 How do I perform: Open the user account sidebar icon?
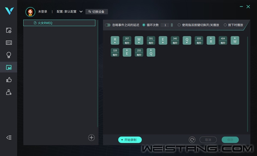(x=9, y=92)
